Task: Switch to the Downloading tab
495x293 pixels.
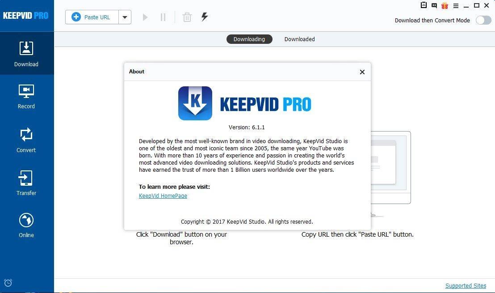Action: (x=249, y=39)
